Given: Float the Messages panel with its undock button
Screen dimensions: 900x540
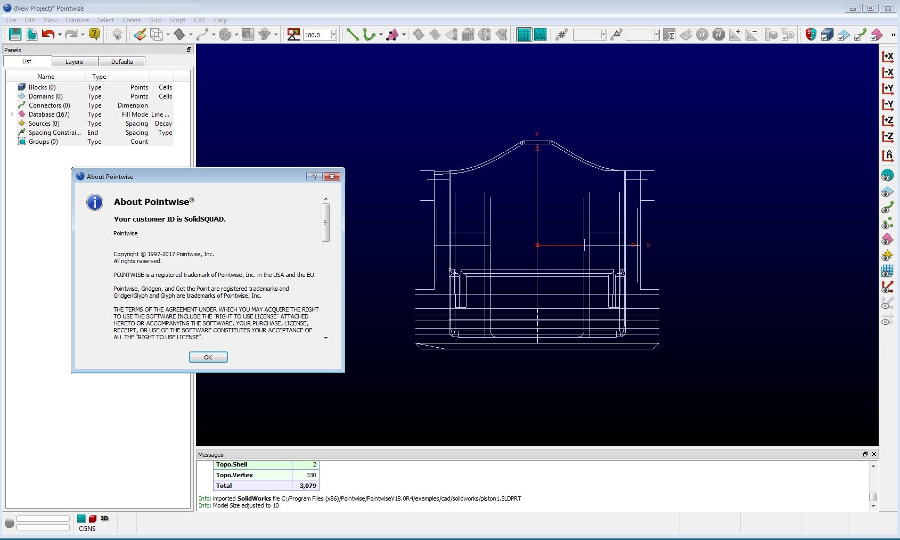Looking at the screenshot, I should [x=865, y=454].
